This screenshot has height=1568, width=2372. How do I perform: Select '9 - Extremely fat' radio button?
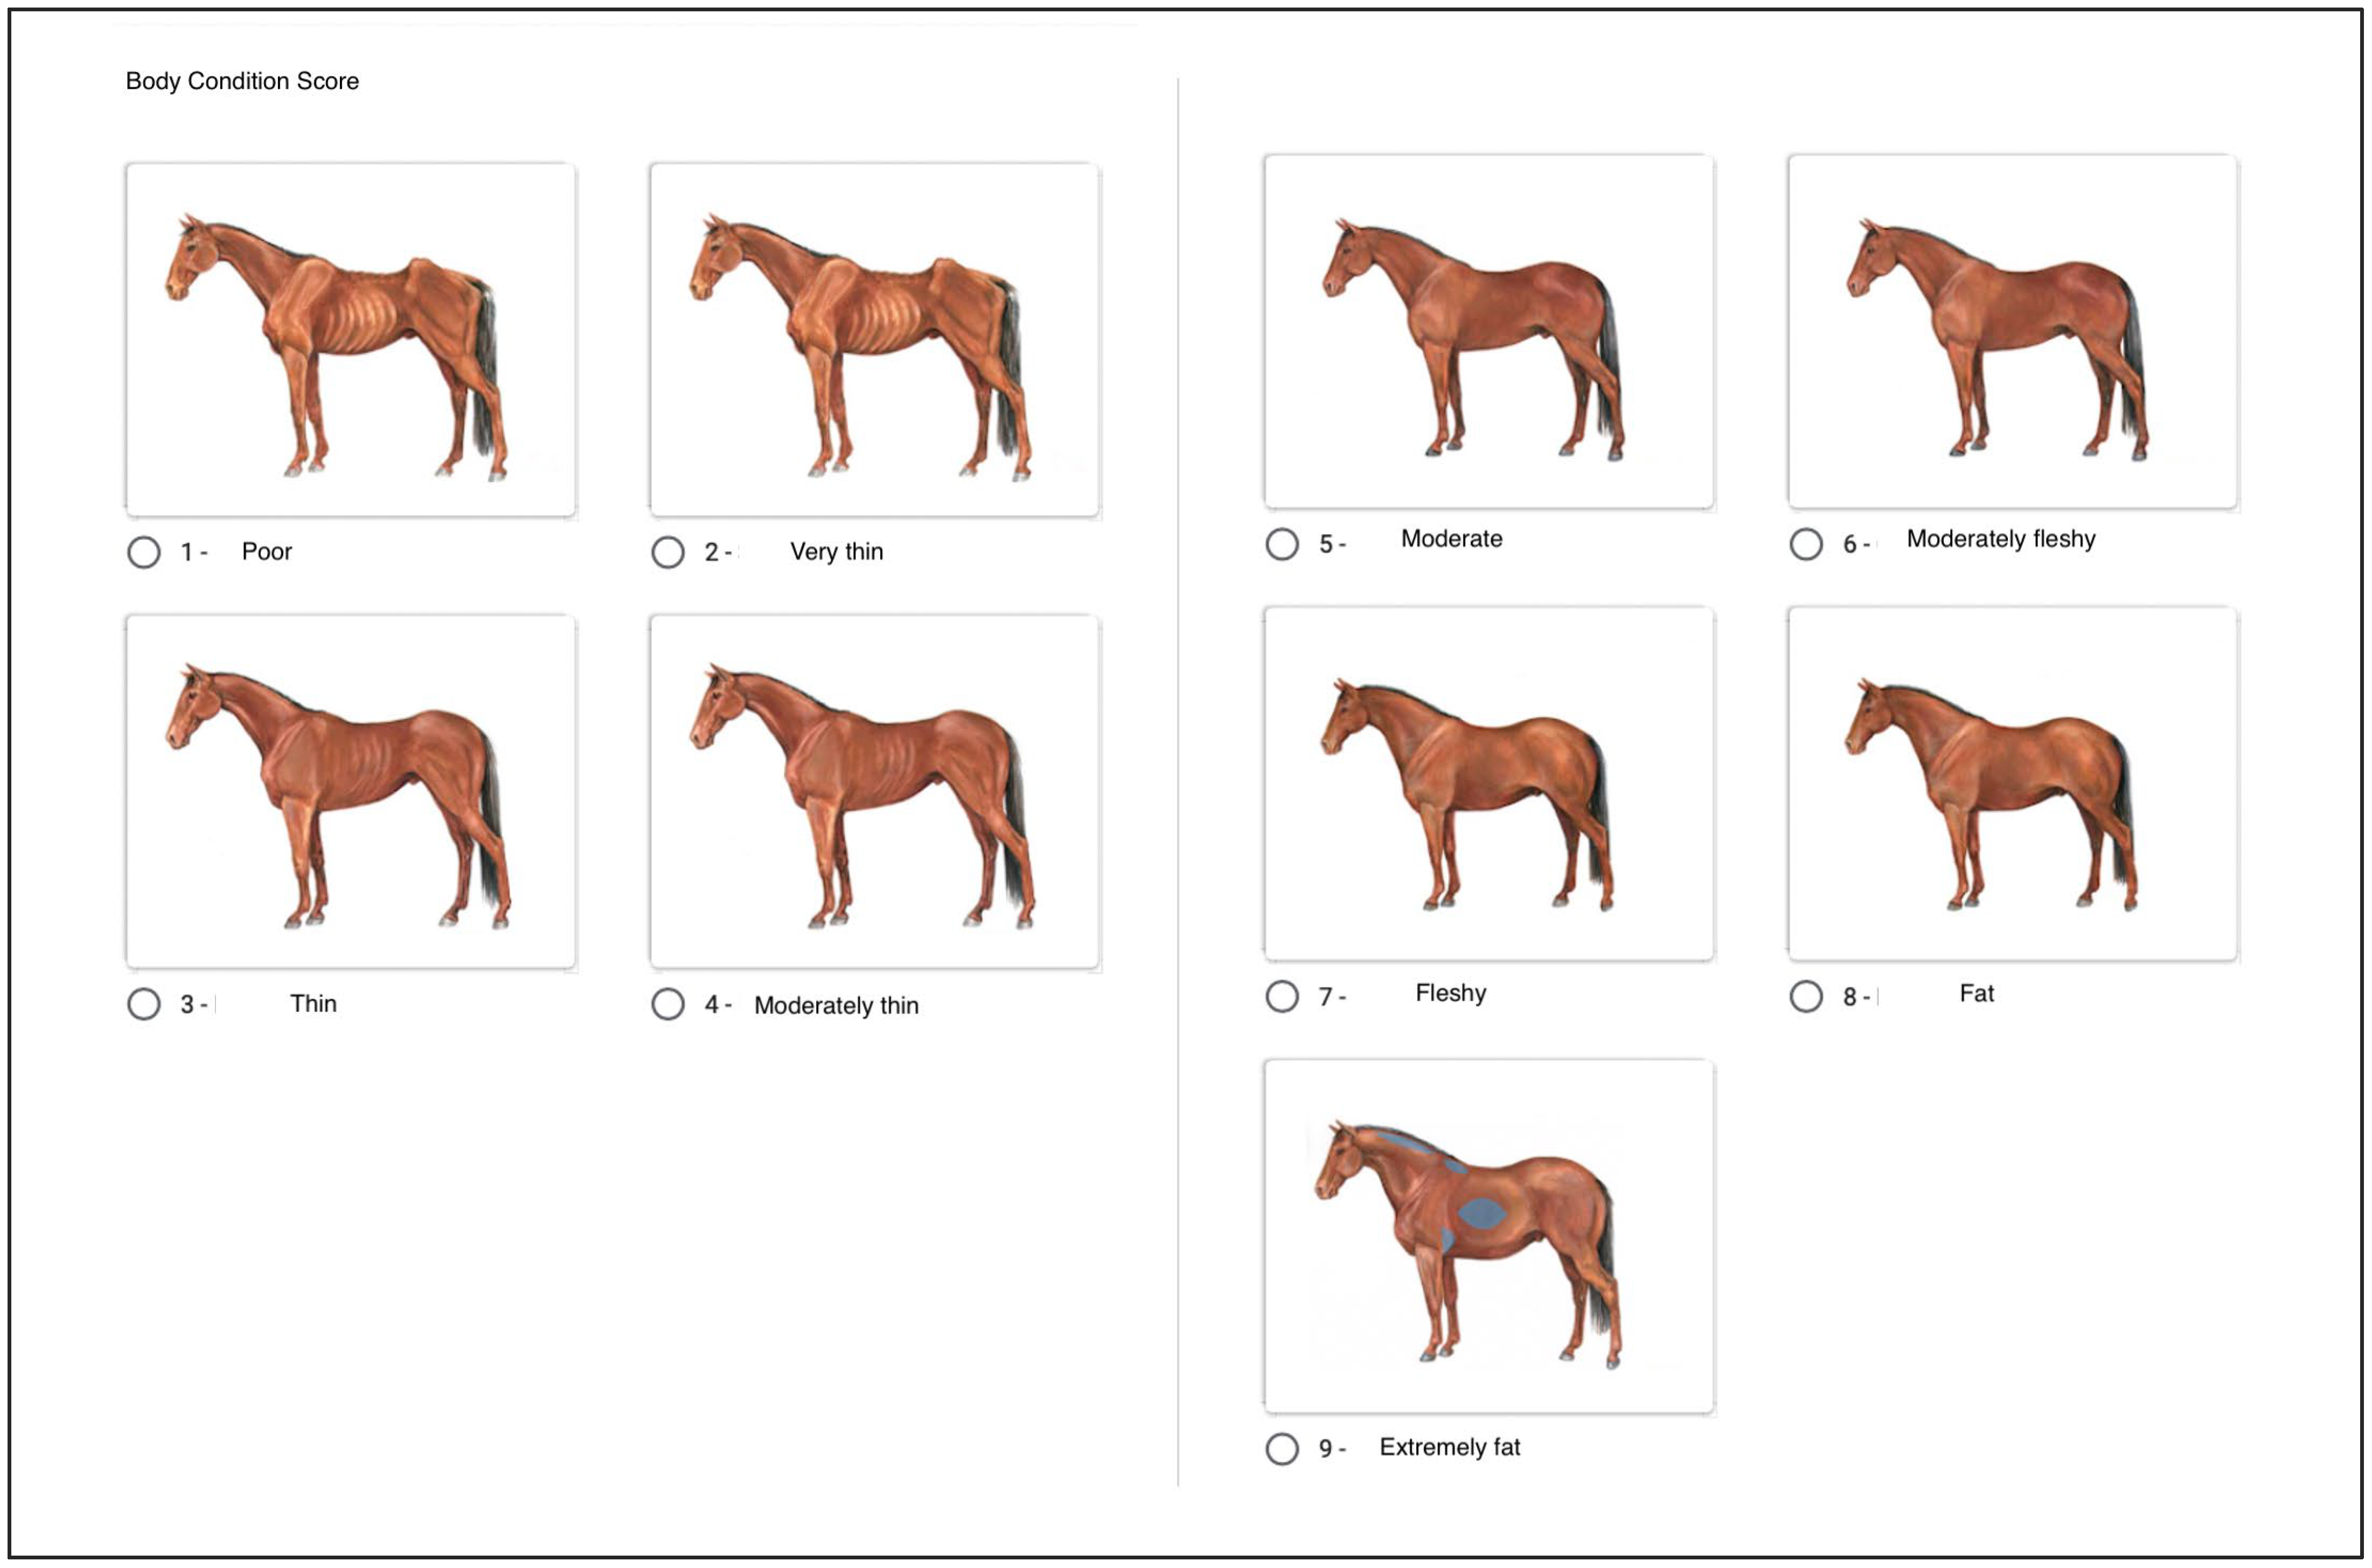click(1282, 1448)
